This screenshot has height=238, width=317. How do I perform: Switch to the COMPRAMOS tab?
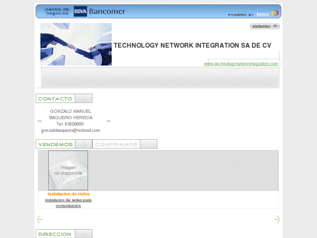(116, 144)
